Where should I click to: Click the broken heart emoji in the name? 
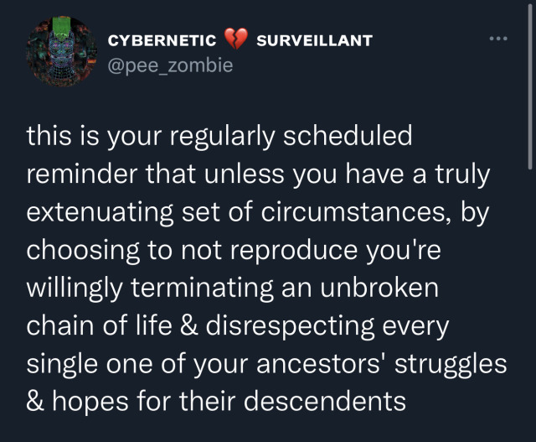point(238,39)
